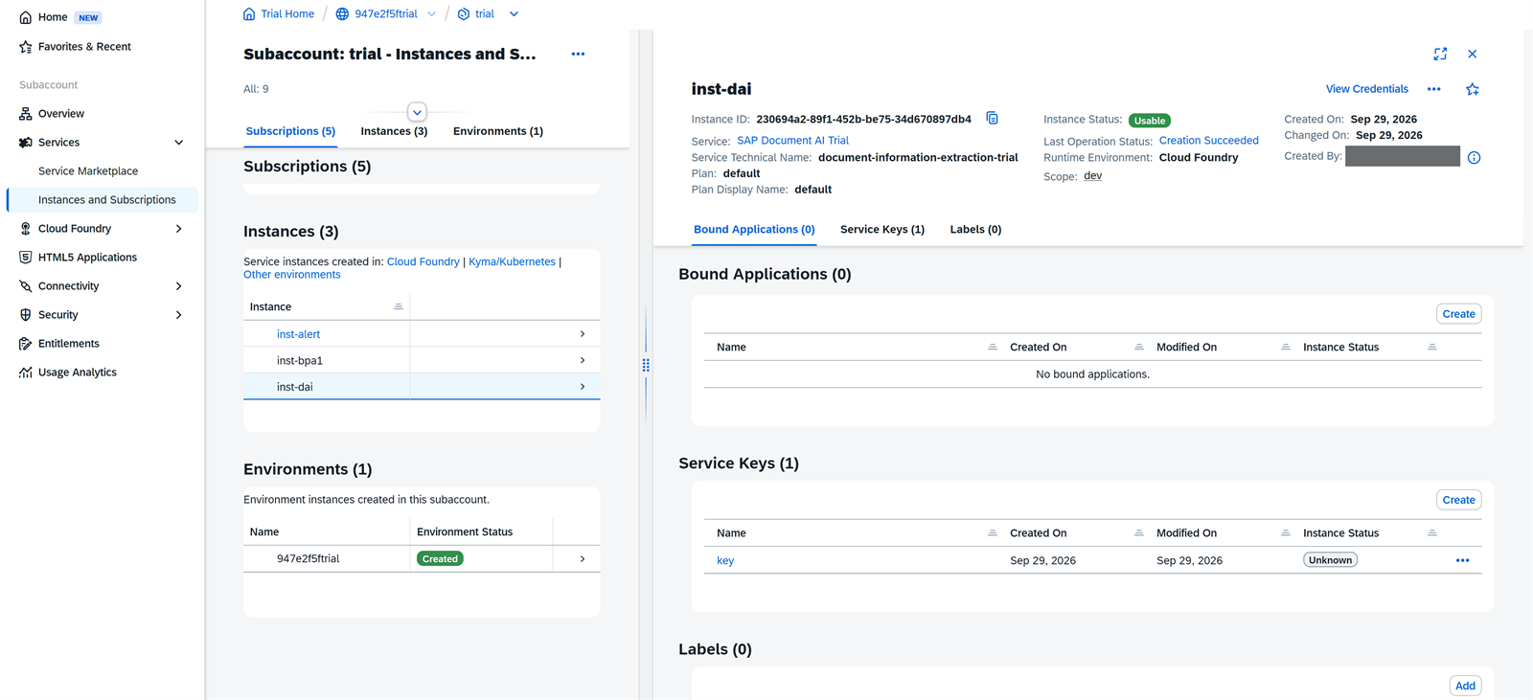Click View Credentials link
This screenshot has width=1533, height=700.
tap(1366, 89)
